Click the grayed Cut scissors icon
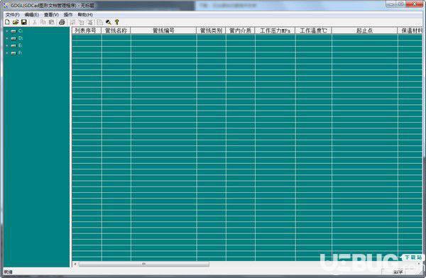This screenshot has width=426, height=278. tap(35, 22)
